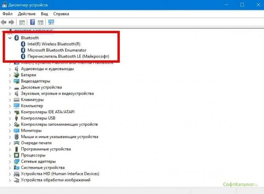Select the Сетевые адаптеры label
Screen dimensions: 264x194
point(38,162)
